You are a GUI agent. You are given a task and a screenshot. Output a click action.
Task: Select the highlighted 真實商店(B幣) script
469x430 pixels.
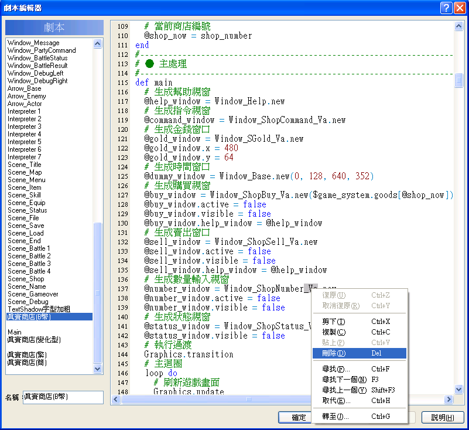(50, 317)
